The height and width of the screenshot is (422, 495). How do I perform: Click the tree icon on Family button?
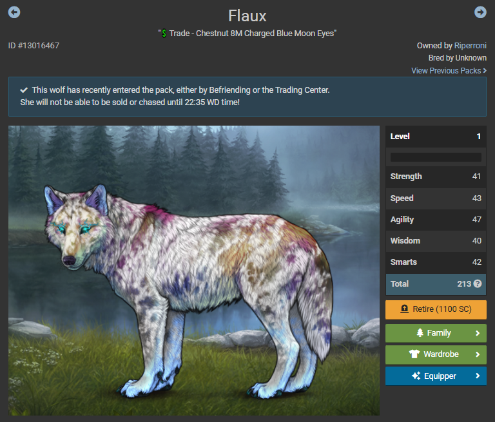tap(420, 332)
